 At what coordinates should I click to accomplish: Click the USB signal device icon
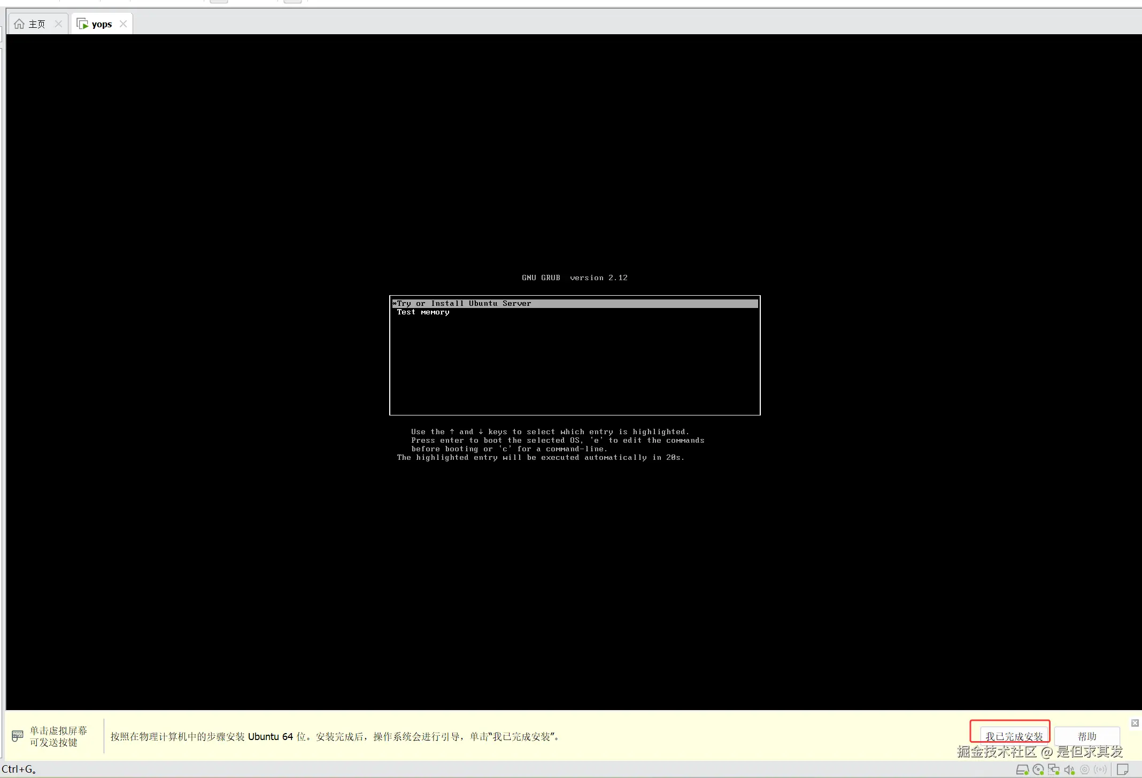pyautogui.click(x=1100, y=770)
